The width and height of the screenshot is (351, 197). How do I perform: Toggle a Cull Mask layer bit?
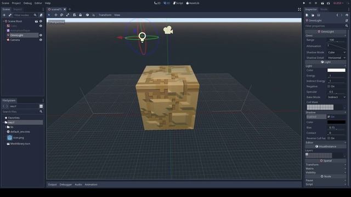(x=320, y=107)
